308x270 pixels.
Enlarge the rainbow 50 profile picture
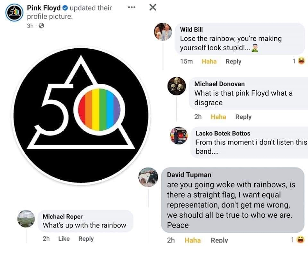pos(81,115)
